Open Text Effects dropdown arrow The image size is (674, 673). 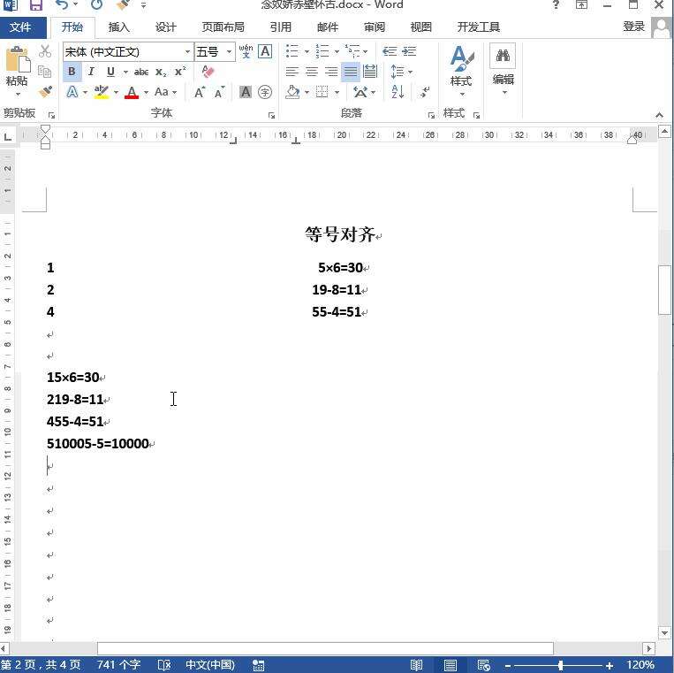(85, 92)
